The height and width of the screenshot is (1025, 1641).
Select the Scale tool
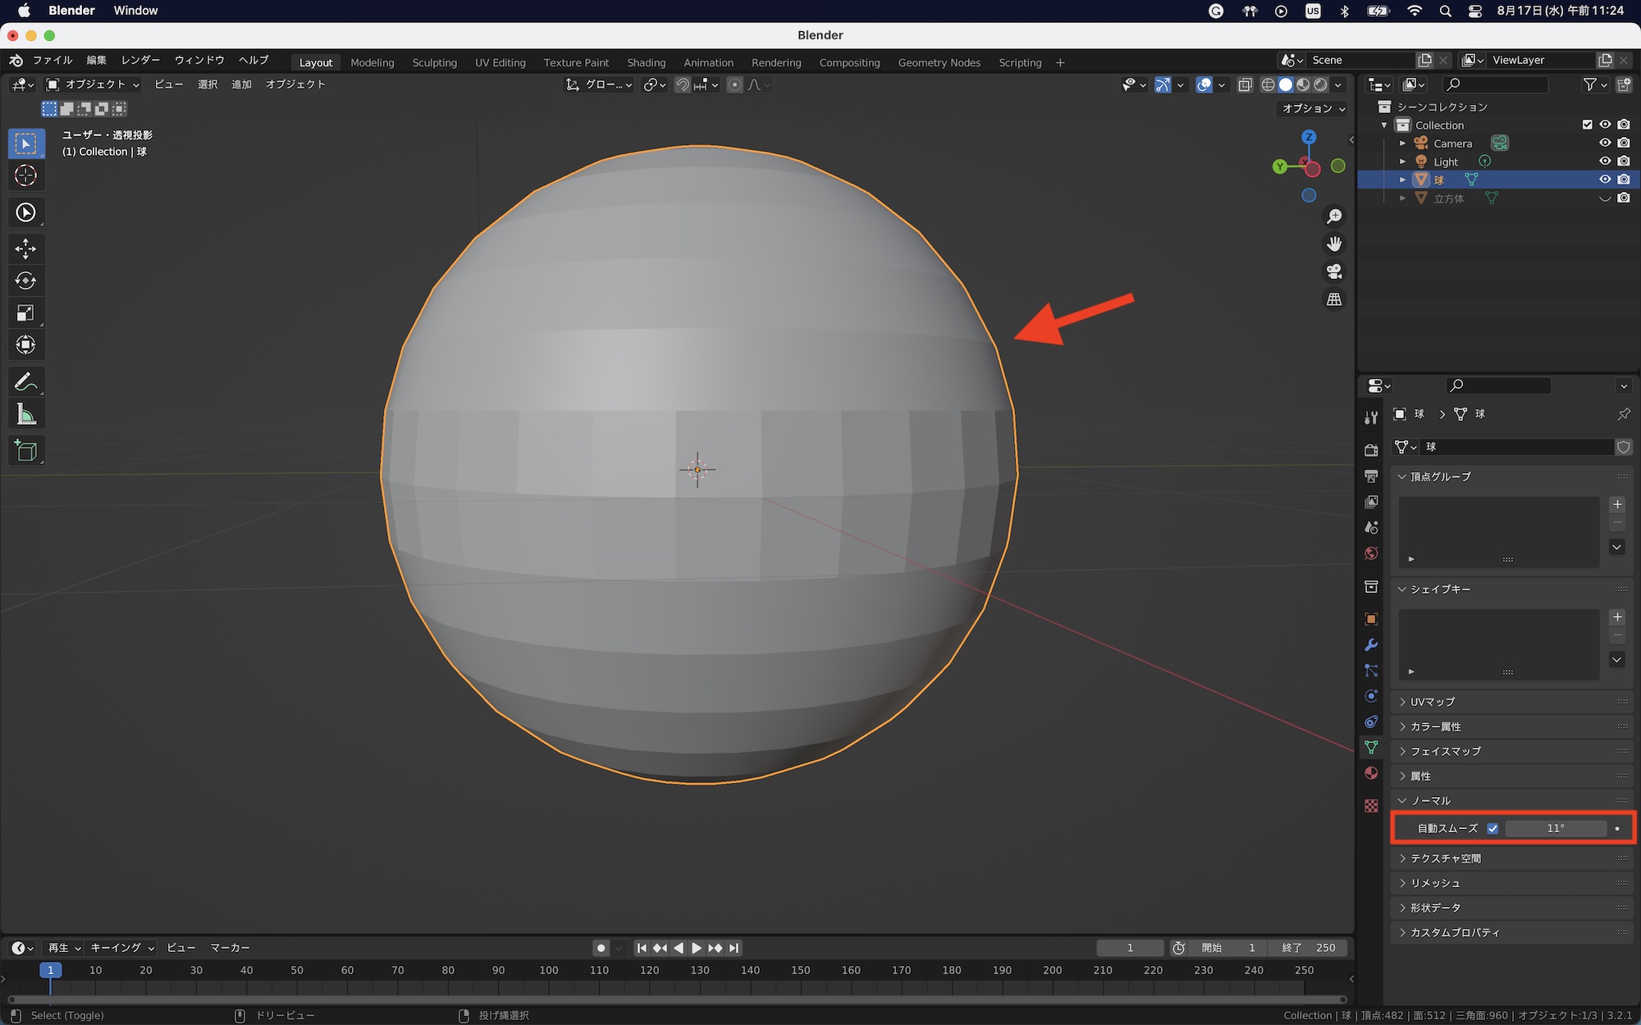(25, 312)
